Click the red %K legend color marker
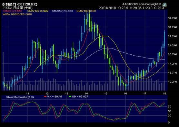Image resolution: width=179 pixels, height=127 pixels. click(45, 96)
